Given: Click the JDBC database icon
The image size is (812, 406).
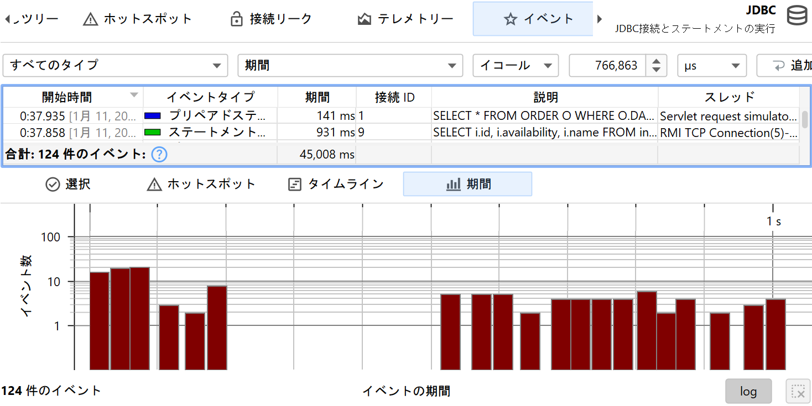Looking at the screenshot, I should tap(797, 15).
